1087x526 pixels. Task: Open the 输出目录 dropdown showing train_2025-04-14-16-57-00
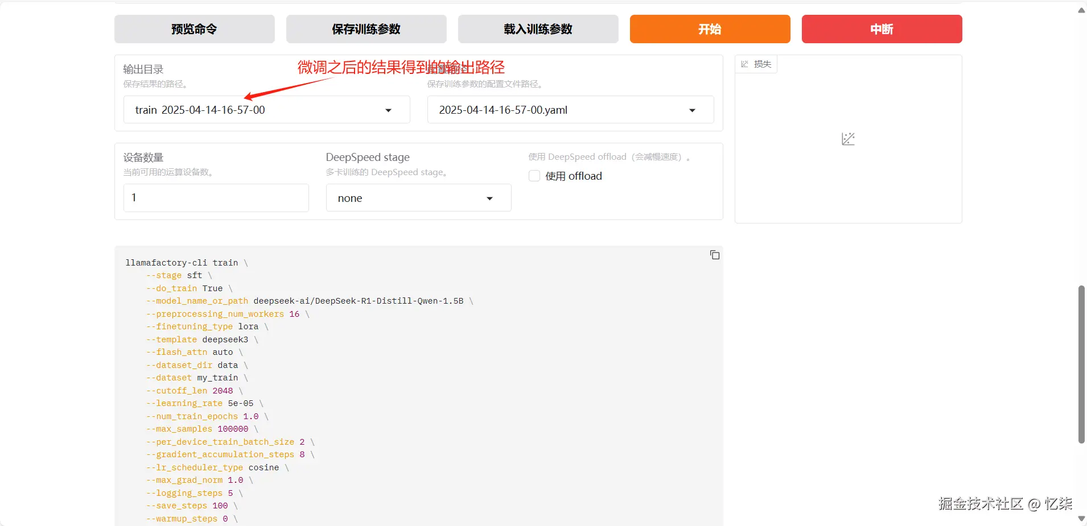[267, 110]
